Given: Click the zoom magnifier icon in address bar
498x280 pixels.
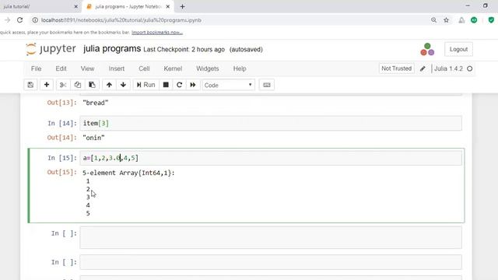Looking at the screenshot, I should [434, 20].
